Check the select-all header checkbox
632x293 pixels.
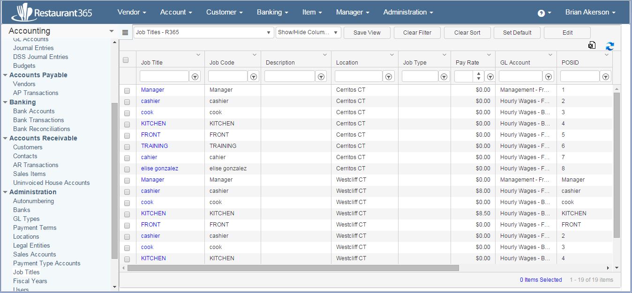[126, 60]
